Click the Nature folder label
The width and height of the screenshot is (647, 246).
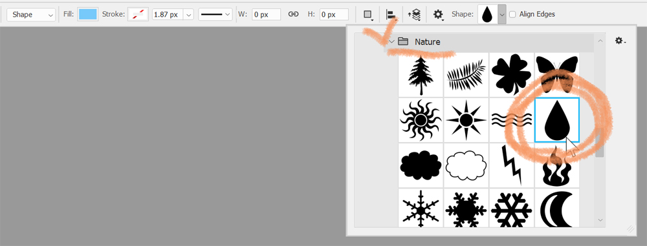[427, 41]
